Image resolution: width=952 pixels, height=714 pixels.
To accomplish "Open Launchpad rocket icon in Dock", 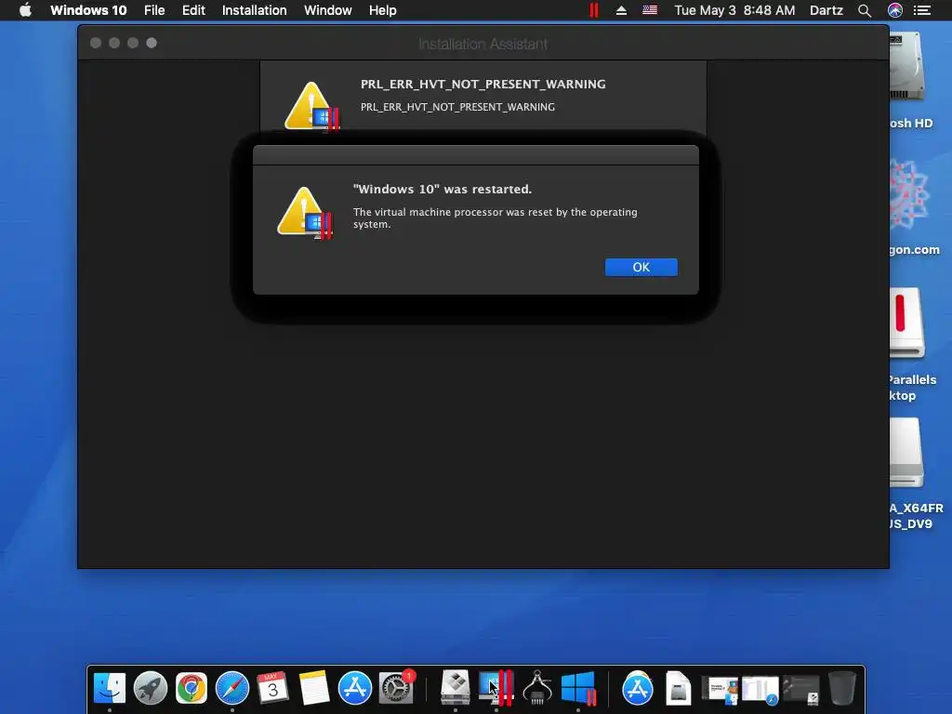I will coord(151,688).
